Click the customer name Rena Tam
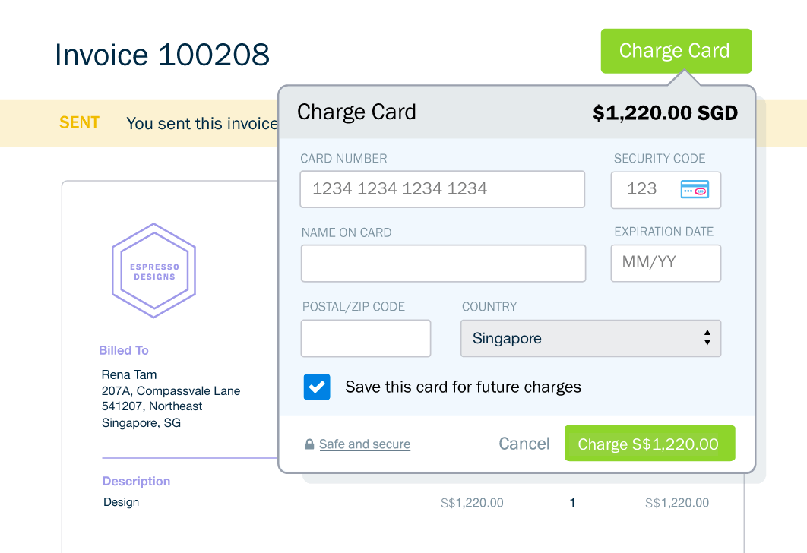This screenshot has height=553, width=807. pyautogui.click(x=129, y=374)
